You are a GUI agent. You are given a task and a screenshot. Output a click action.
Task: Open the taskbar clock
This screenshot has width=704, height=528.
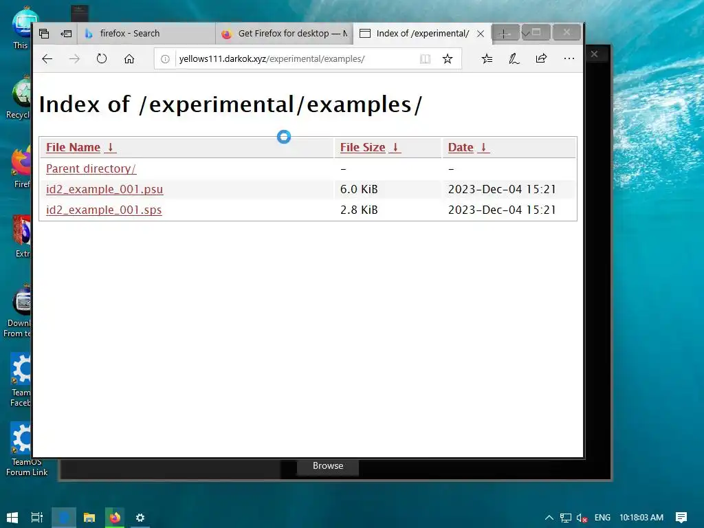641,518
